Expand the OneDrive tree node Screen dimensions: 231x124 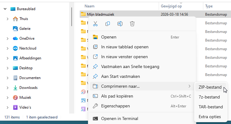click(x=7, y=39)
